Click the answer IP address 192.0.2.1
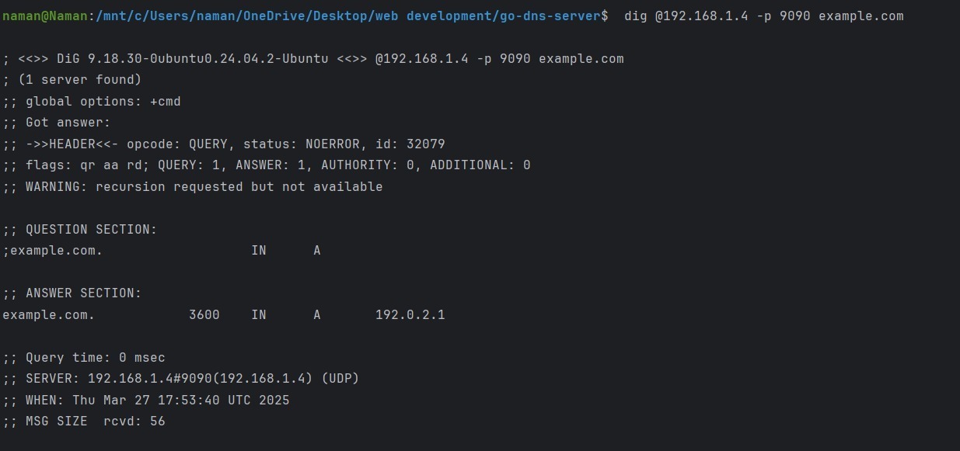960x451 pixels. point(410,315)
